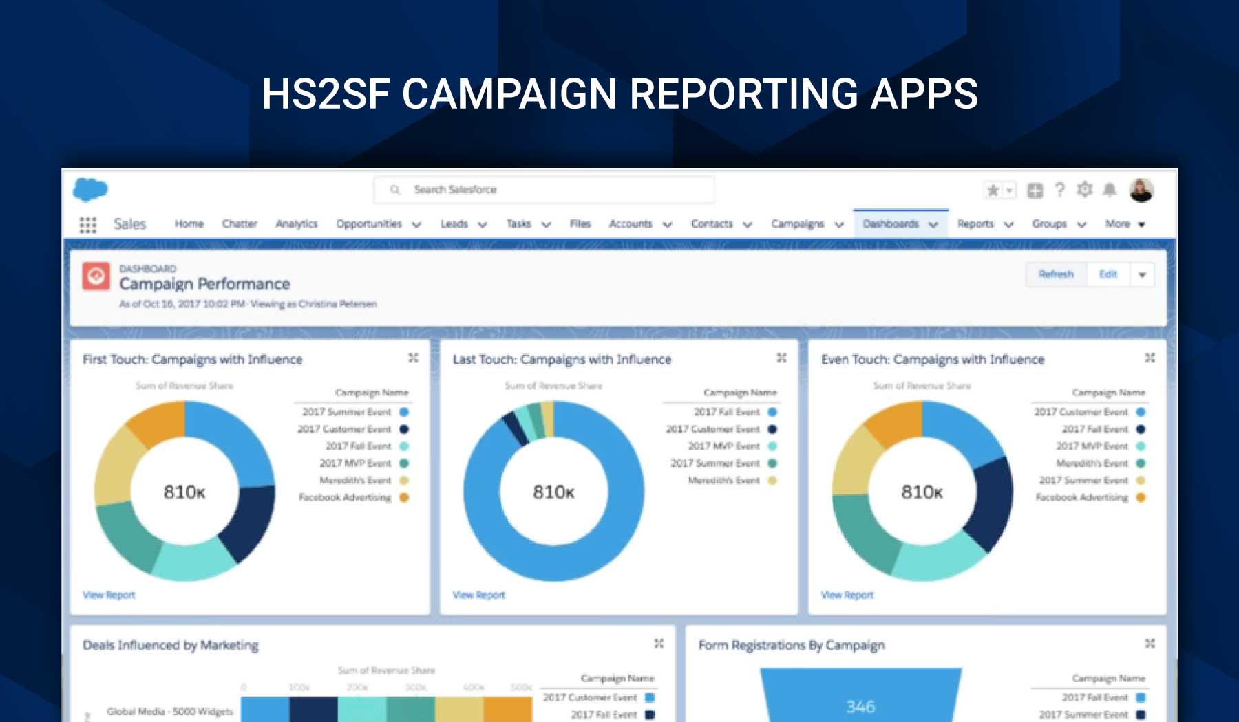Open View Report under First Touch chart

tap(109, 595)
